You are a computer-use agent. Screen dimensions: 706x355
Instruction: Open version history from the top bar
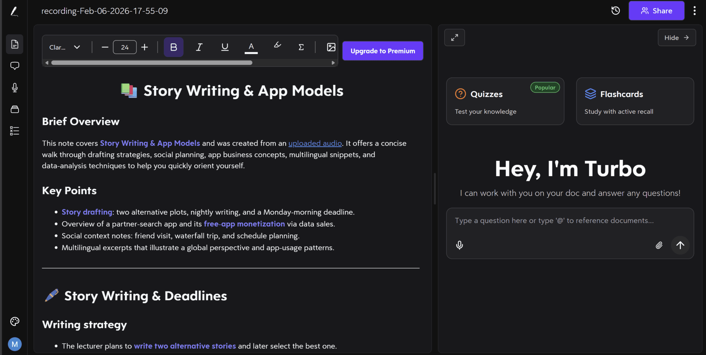615,10
